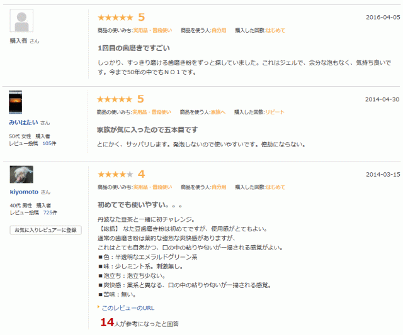Select はじめて tag in first review
The image size is (403, 335).
pos(275,30)
